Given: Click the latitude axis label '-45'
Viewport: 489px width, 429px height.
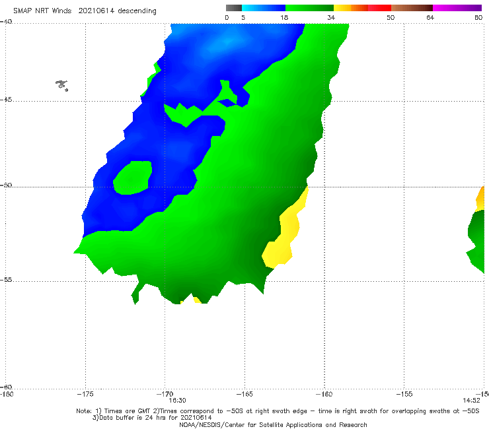Looking at the screenshot, I should click(6, 100).
